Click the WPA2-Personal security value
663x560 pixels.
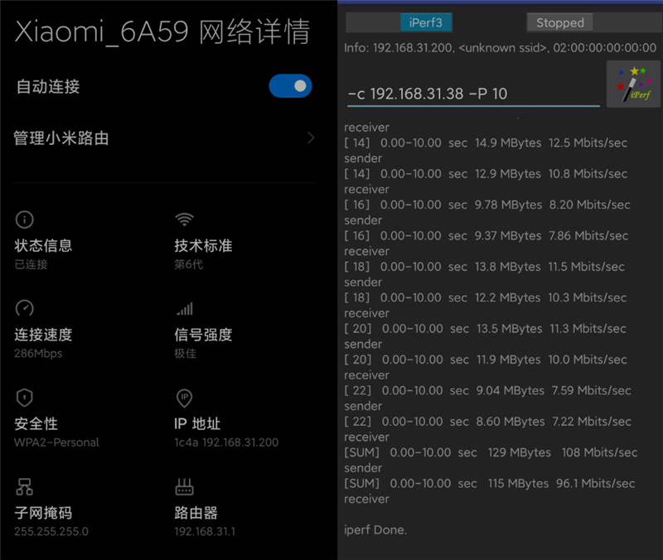[56, 442]
